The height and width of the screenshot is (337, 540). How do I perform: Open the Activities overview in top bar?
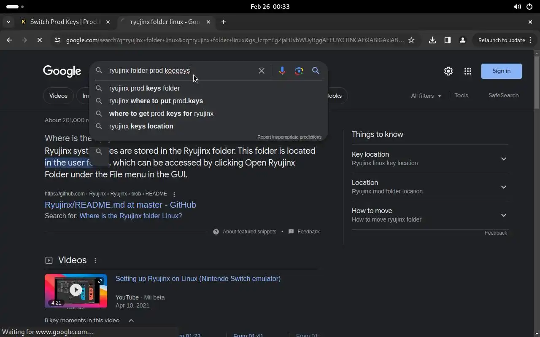click(x=15, y=7)
